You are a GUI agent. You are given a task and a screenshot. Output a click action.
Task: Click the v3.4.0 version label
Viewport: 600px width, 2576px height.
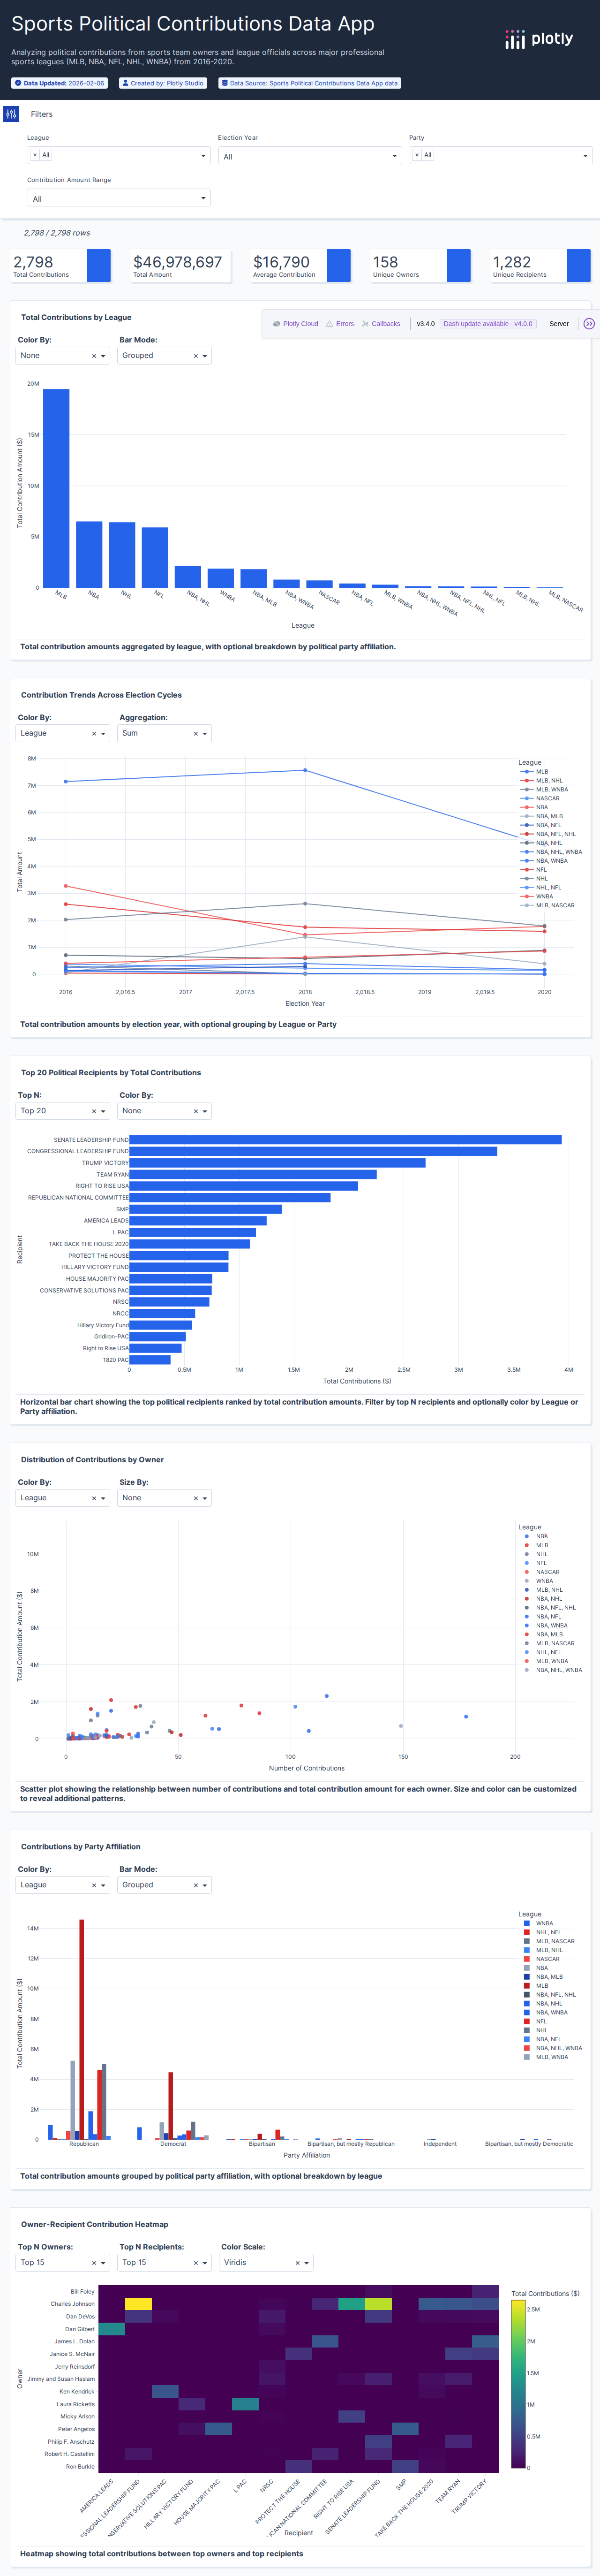point(425,324)
